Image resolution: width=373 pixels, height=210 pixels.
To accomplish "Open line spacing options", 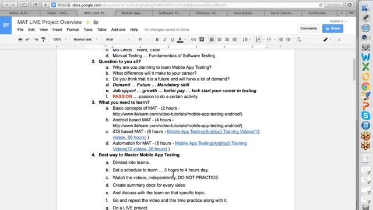I will click(x=246, y=40).
